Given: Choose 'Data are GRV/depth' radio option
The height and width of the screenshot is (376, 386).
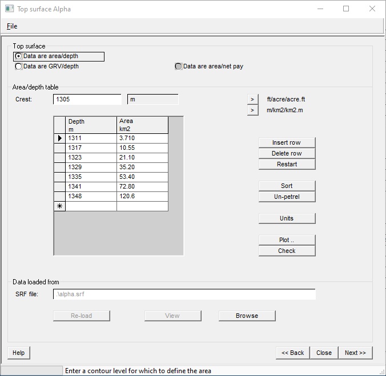Looking at the screenshot, I should pos(19,67).
